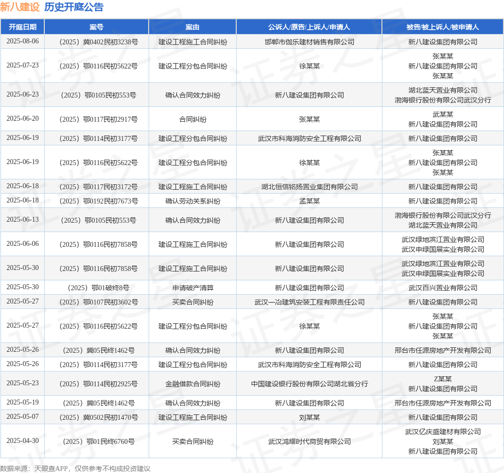Click plaintiff 孟某某
This screenshot has width=504, height=473.
coord(310,201)
